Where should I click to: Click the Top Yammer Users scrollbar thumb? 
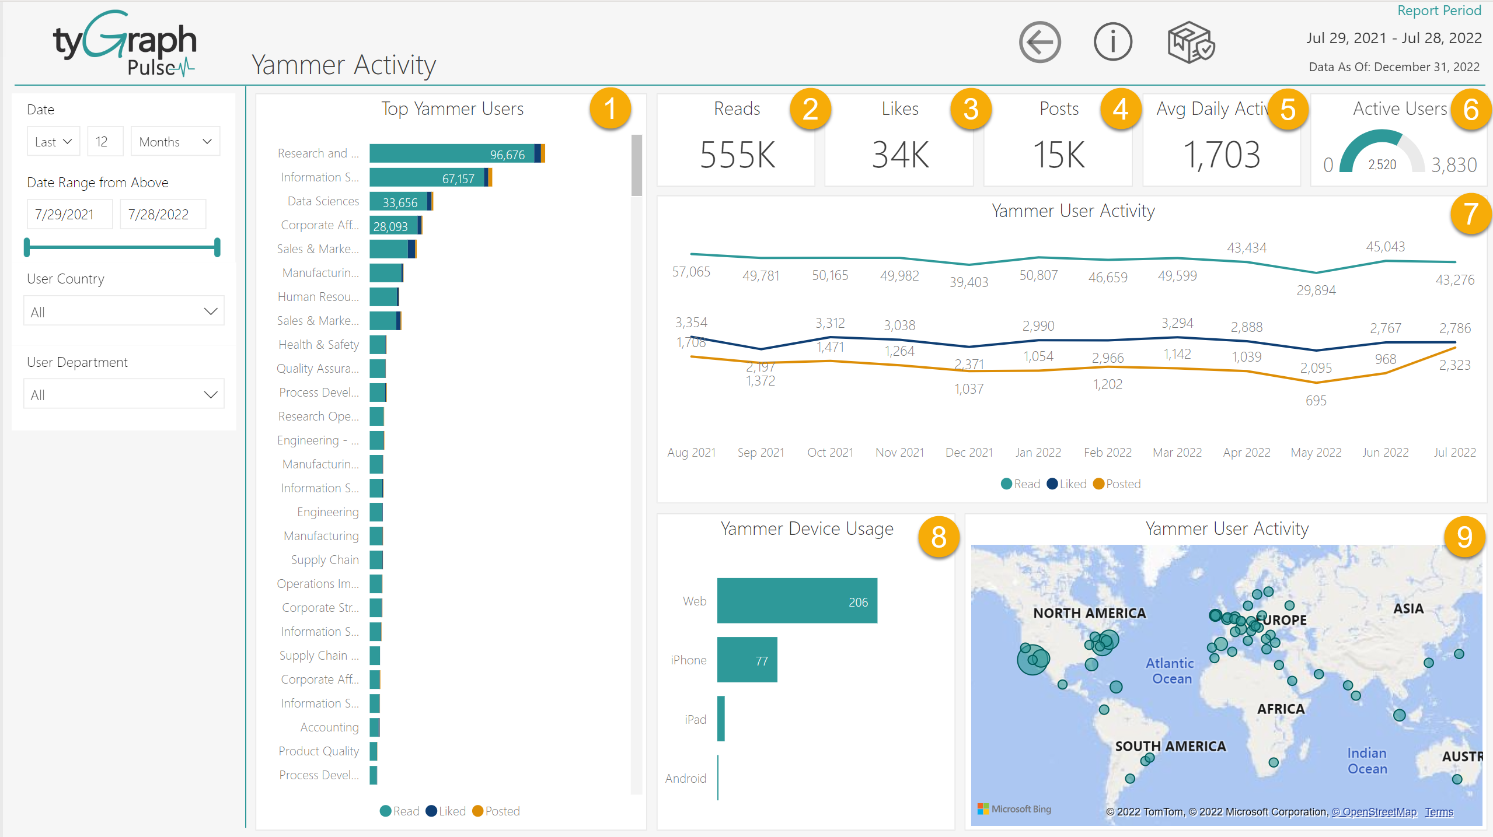coord(636,166)
